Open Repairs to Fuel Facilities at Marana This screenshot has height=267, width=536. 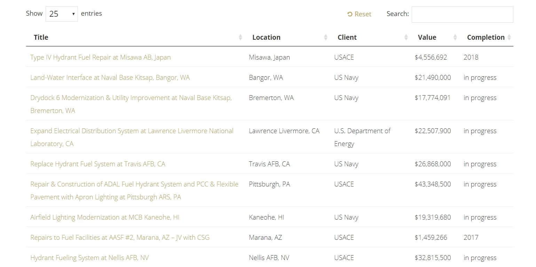click(x=120, y=237)
